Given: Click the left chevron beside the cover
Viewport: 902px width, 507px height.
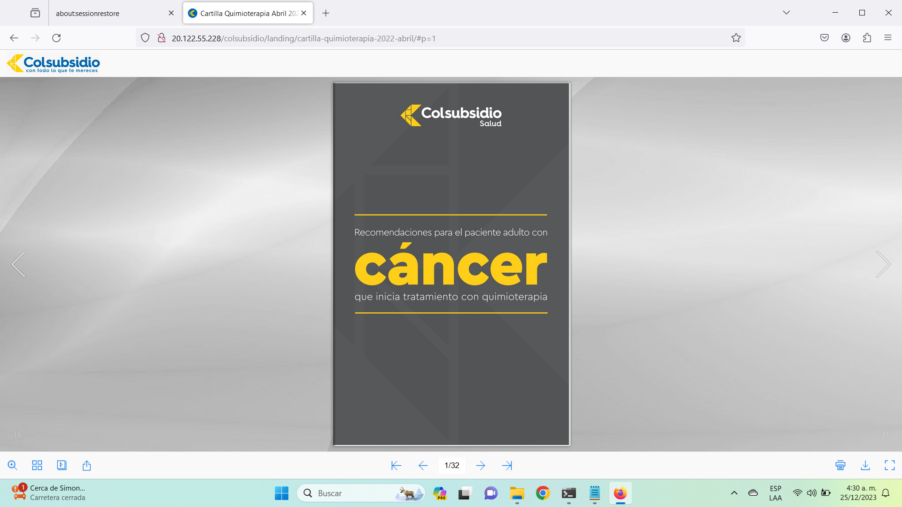Looking at the screenshot, I should click(x=19, y=264).
